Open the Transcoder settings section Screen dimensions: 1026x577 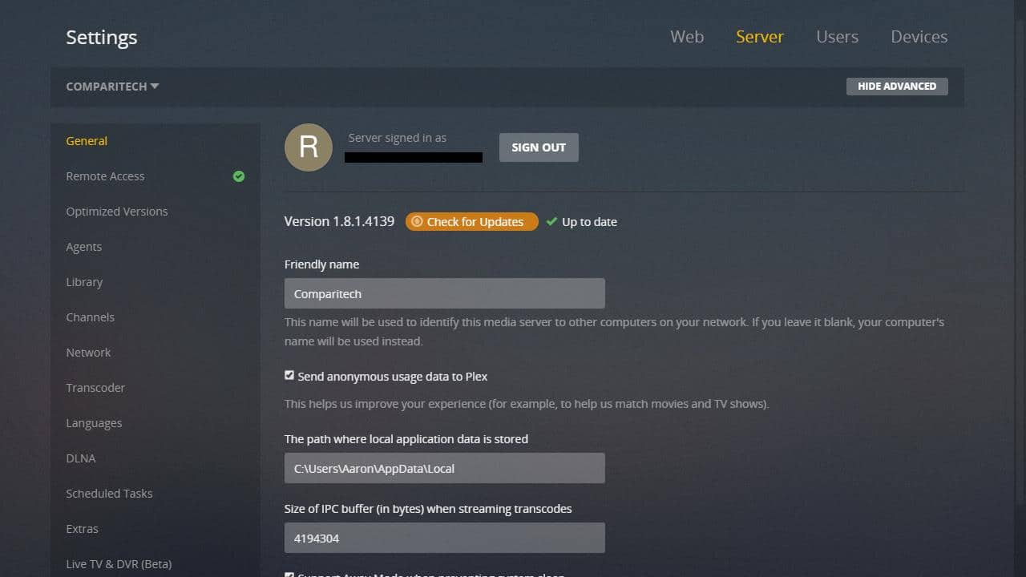[95, 387]
